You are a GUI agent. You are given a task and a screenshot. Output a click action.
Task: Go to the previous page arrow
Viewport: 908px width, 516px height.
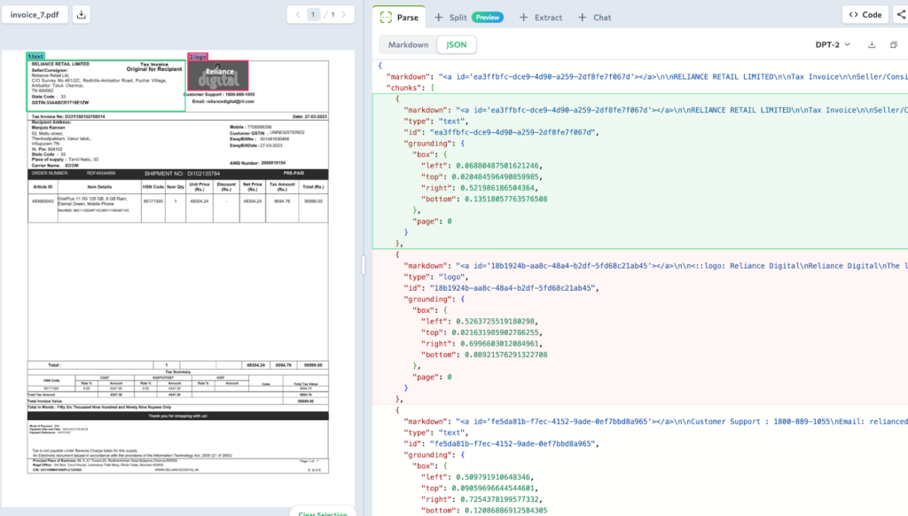tap(296, 15)
